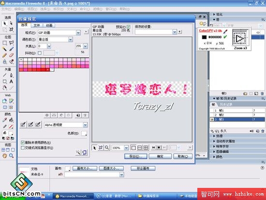Select the Pencil tool

[4, 55]
